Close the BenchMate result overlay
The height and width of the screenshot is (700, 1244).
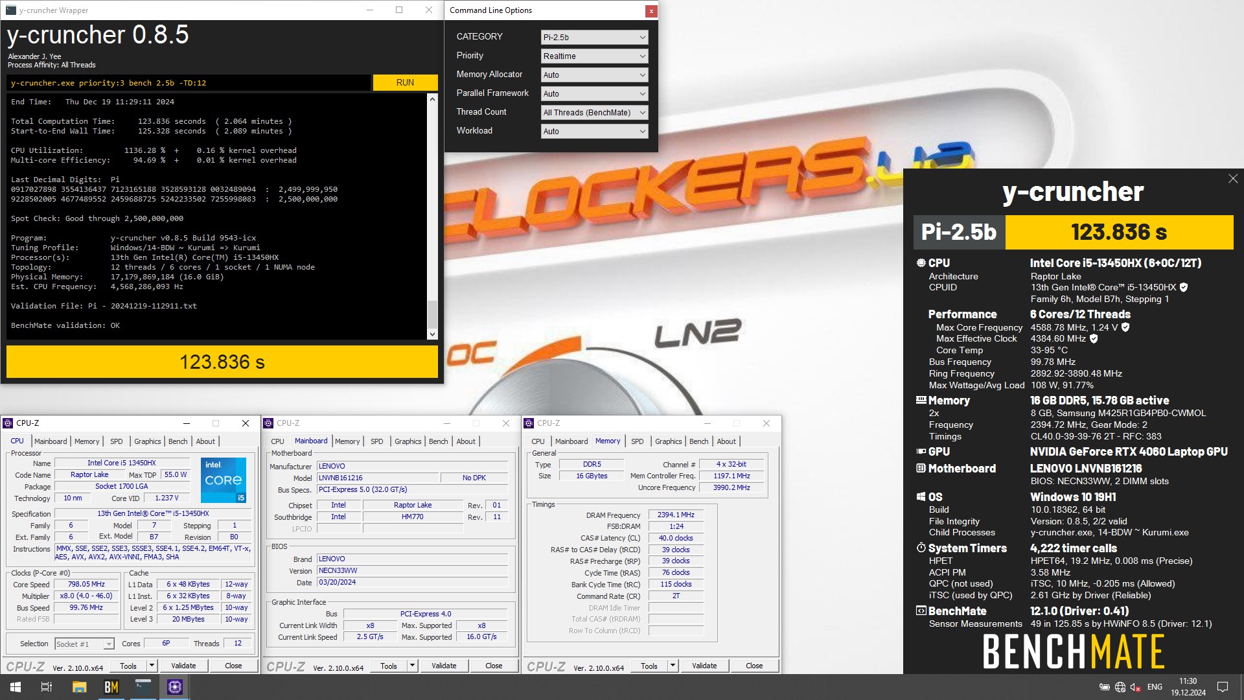tap(1232, 179)
